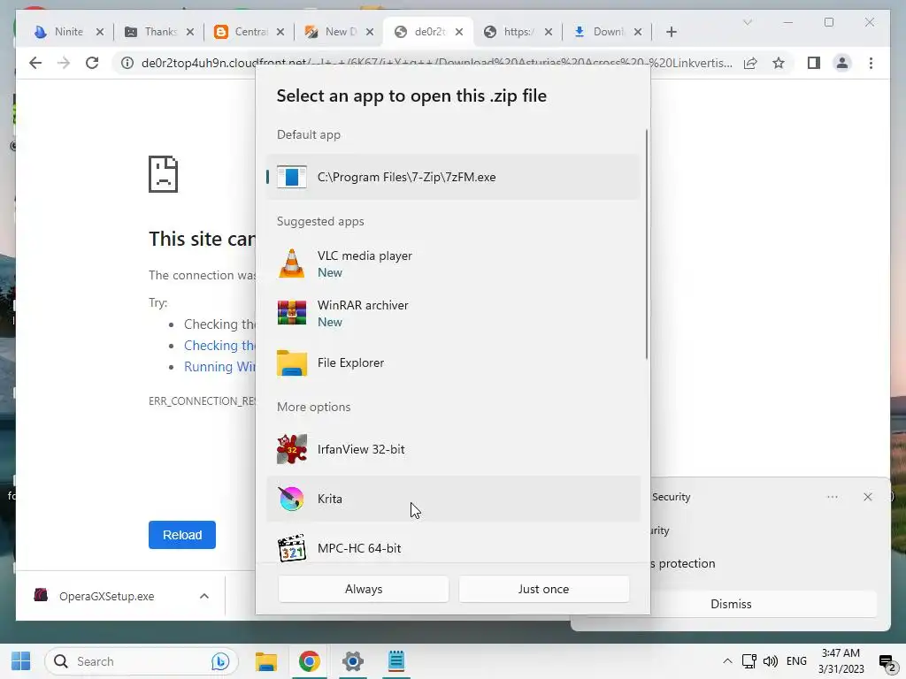906x679 pixels.
Task: Open volume control in system tray
Action: pos(771,661)
